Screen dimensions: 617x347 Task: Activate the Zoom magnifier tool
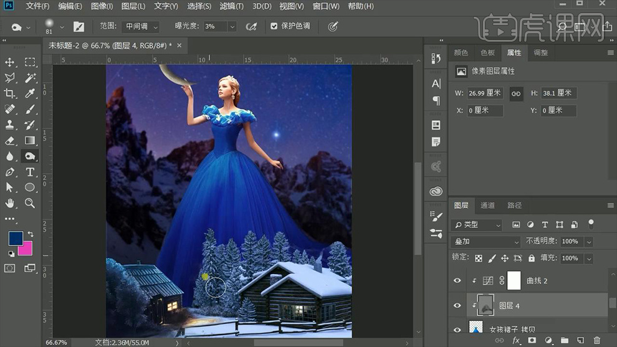click(x=29, y=203)
